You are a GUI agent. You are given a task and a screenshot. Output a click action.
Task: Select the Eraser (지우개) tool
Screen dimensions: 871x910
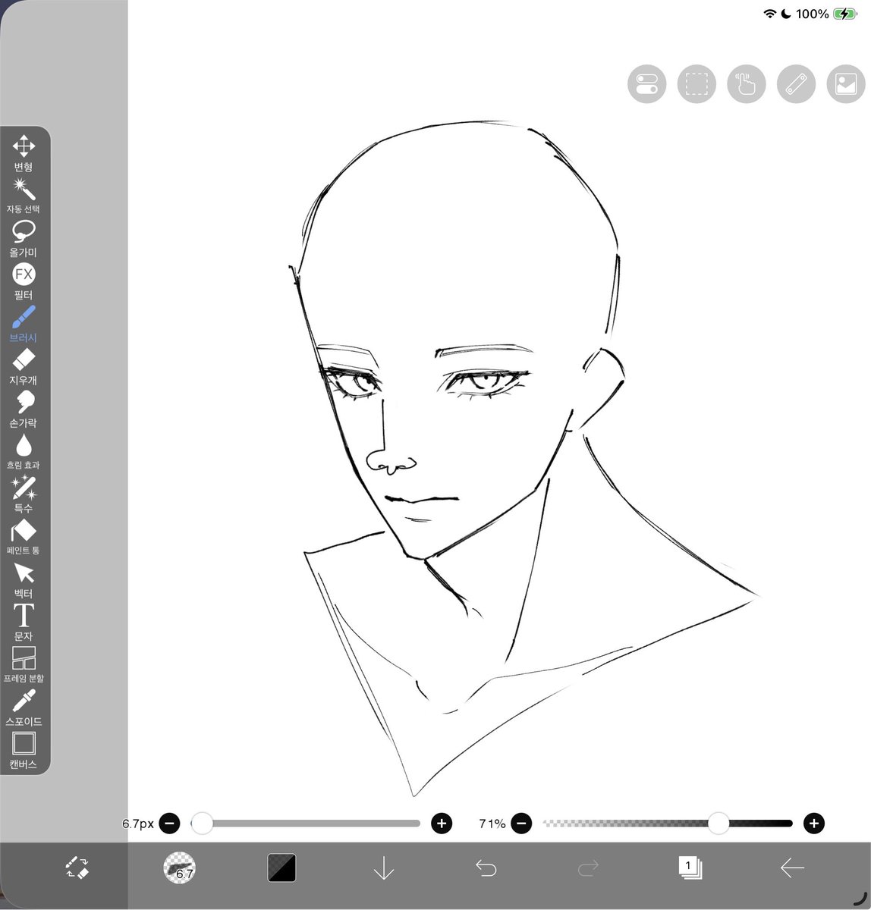[24, 367]
